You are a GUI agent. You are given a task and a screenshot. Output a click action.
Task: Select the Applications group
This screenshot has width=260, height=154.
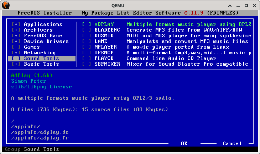[x=43, y=24]
